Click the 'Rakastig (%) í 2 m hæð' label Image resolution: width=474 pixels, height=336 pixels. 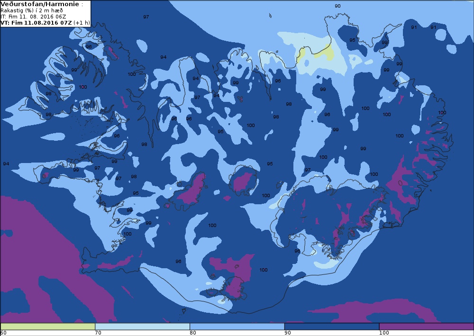coord(32,10)
